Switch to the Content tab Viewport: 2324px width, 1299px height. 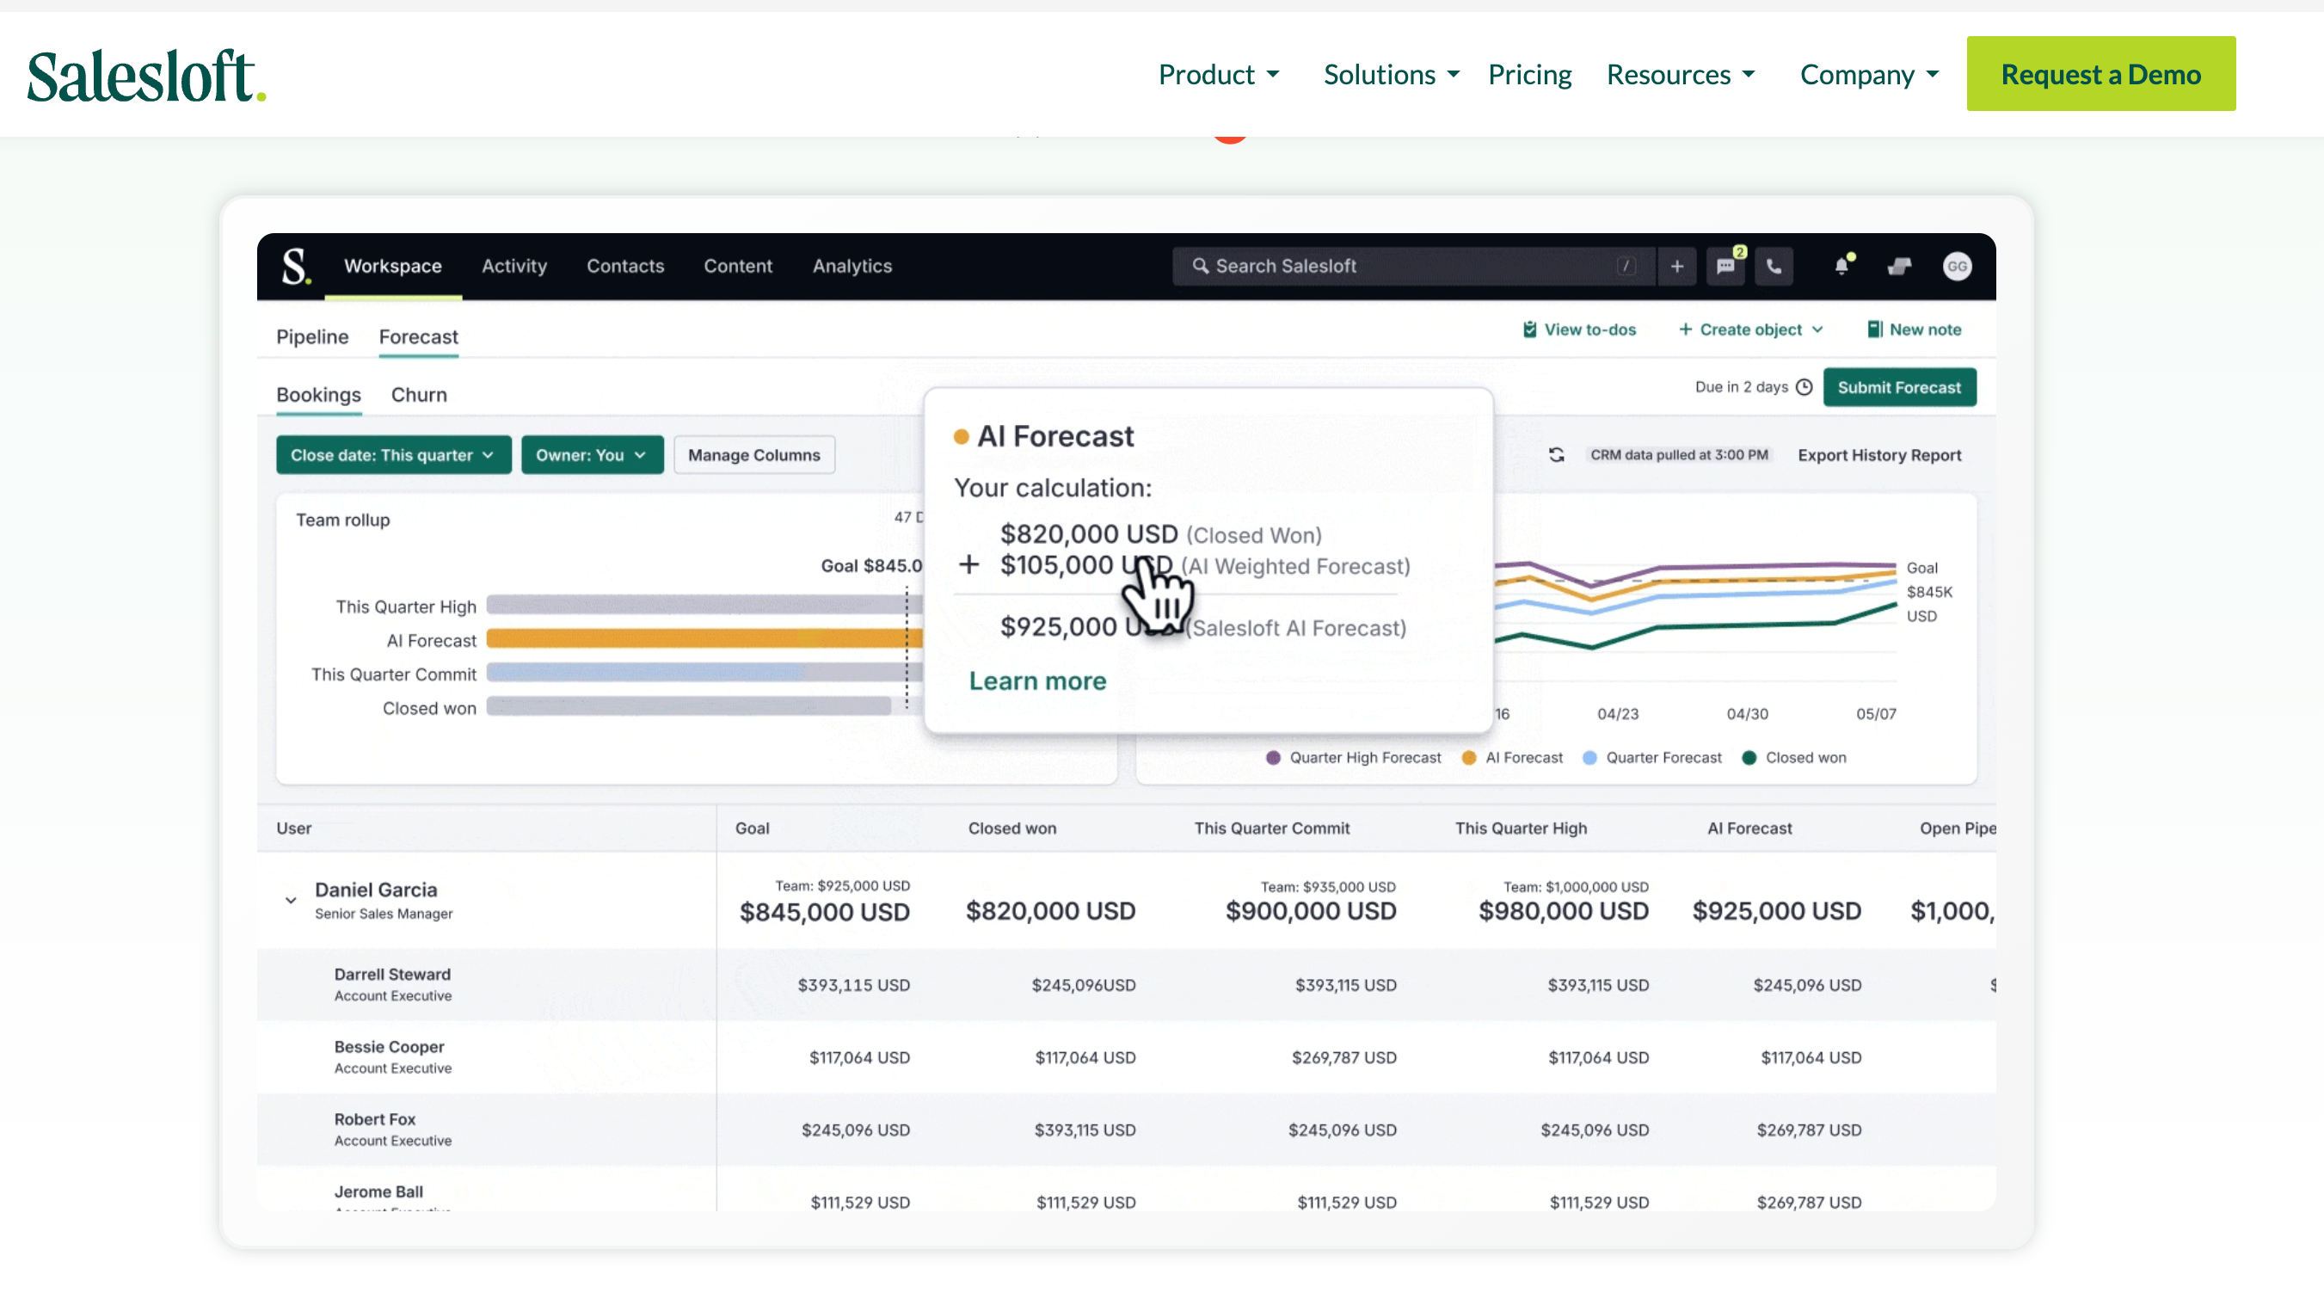point(738,266)
